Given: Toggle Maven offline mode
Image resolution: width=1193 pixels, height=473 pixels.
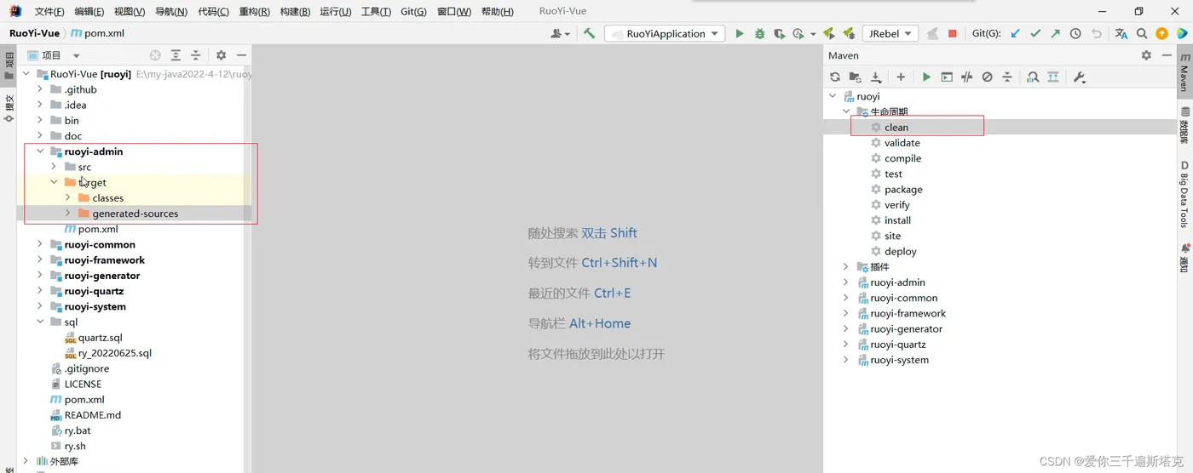Looking at the screenshot, I should (x=966, y=77).
